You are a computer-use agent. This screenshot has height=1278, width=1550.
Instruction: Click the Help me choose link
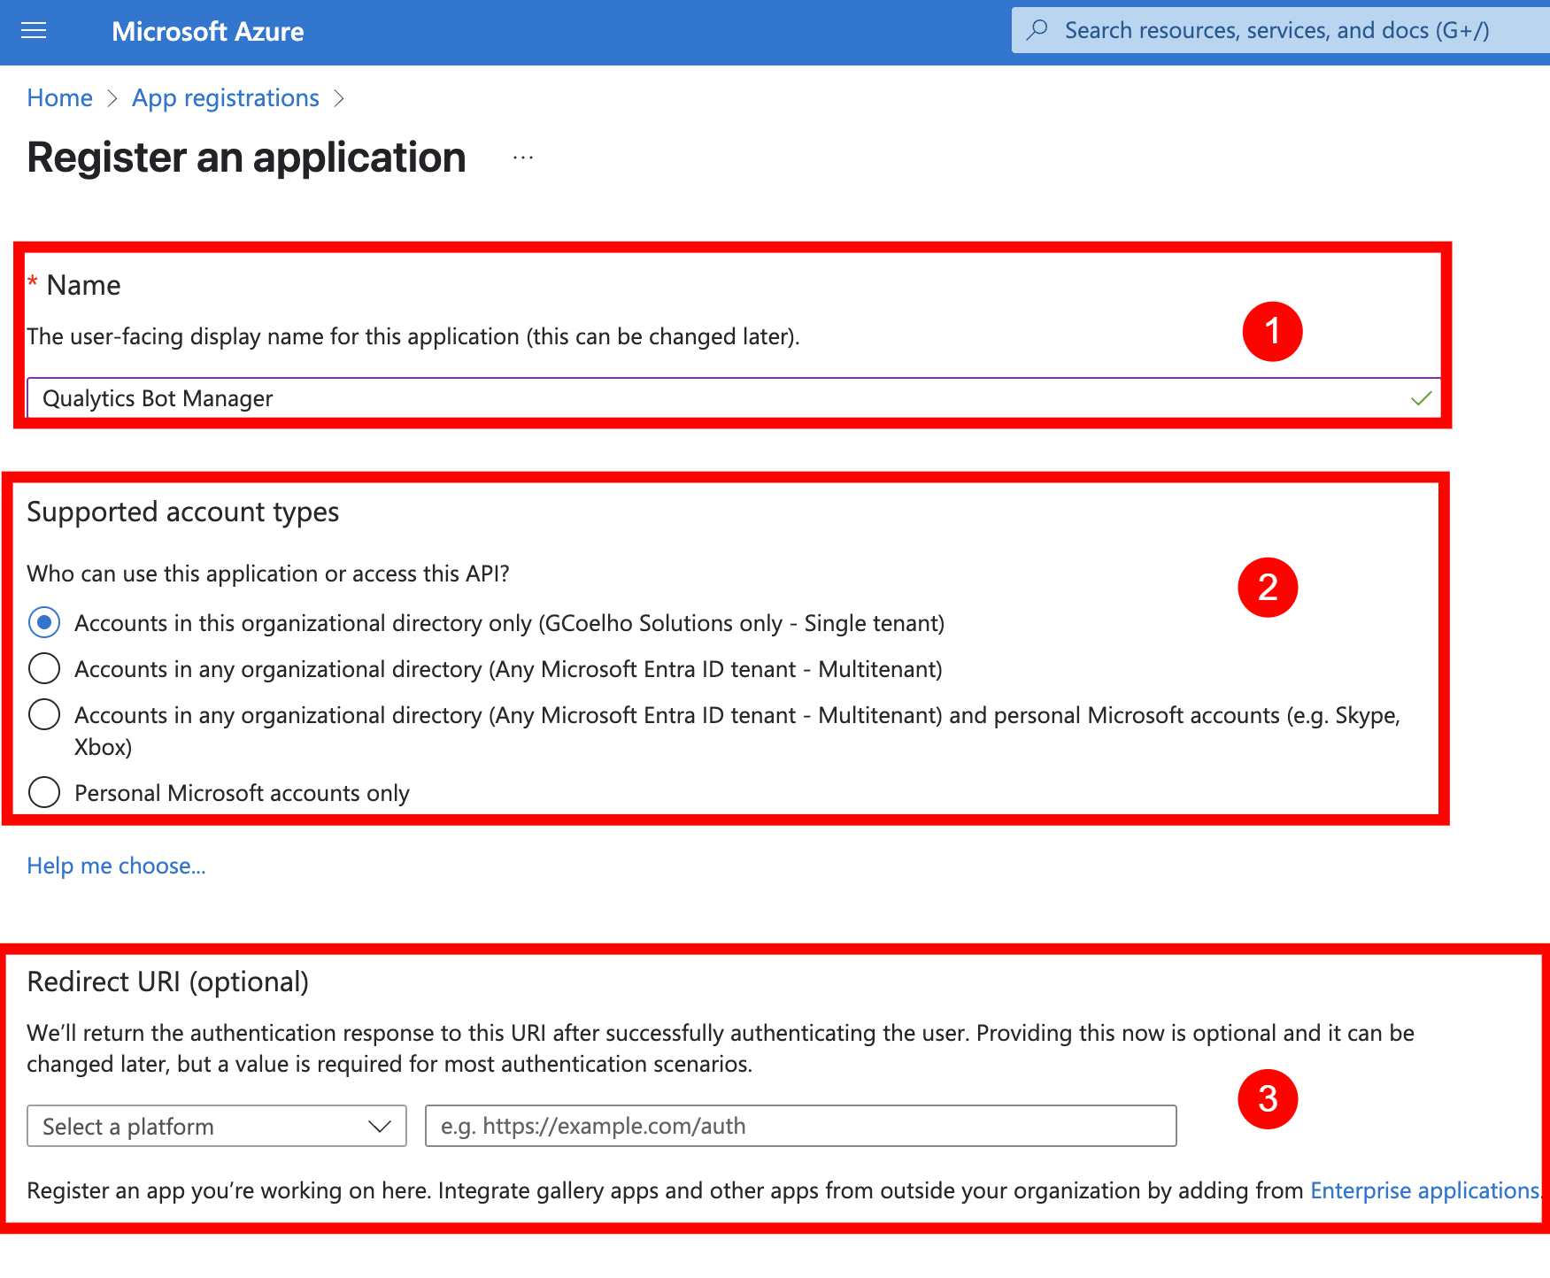[x=116, y=866]
